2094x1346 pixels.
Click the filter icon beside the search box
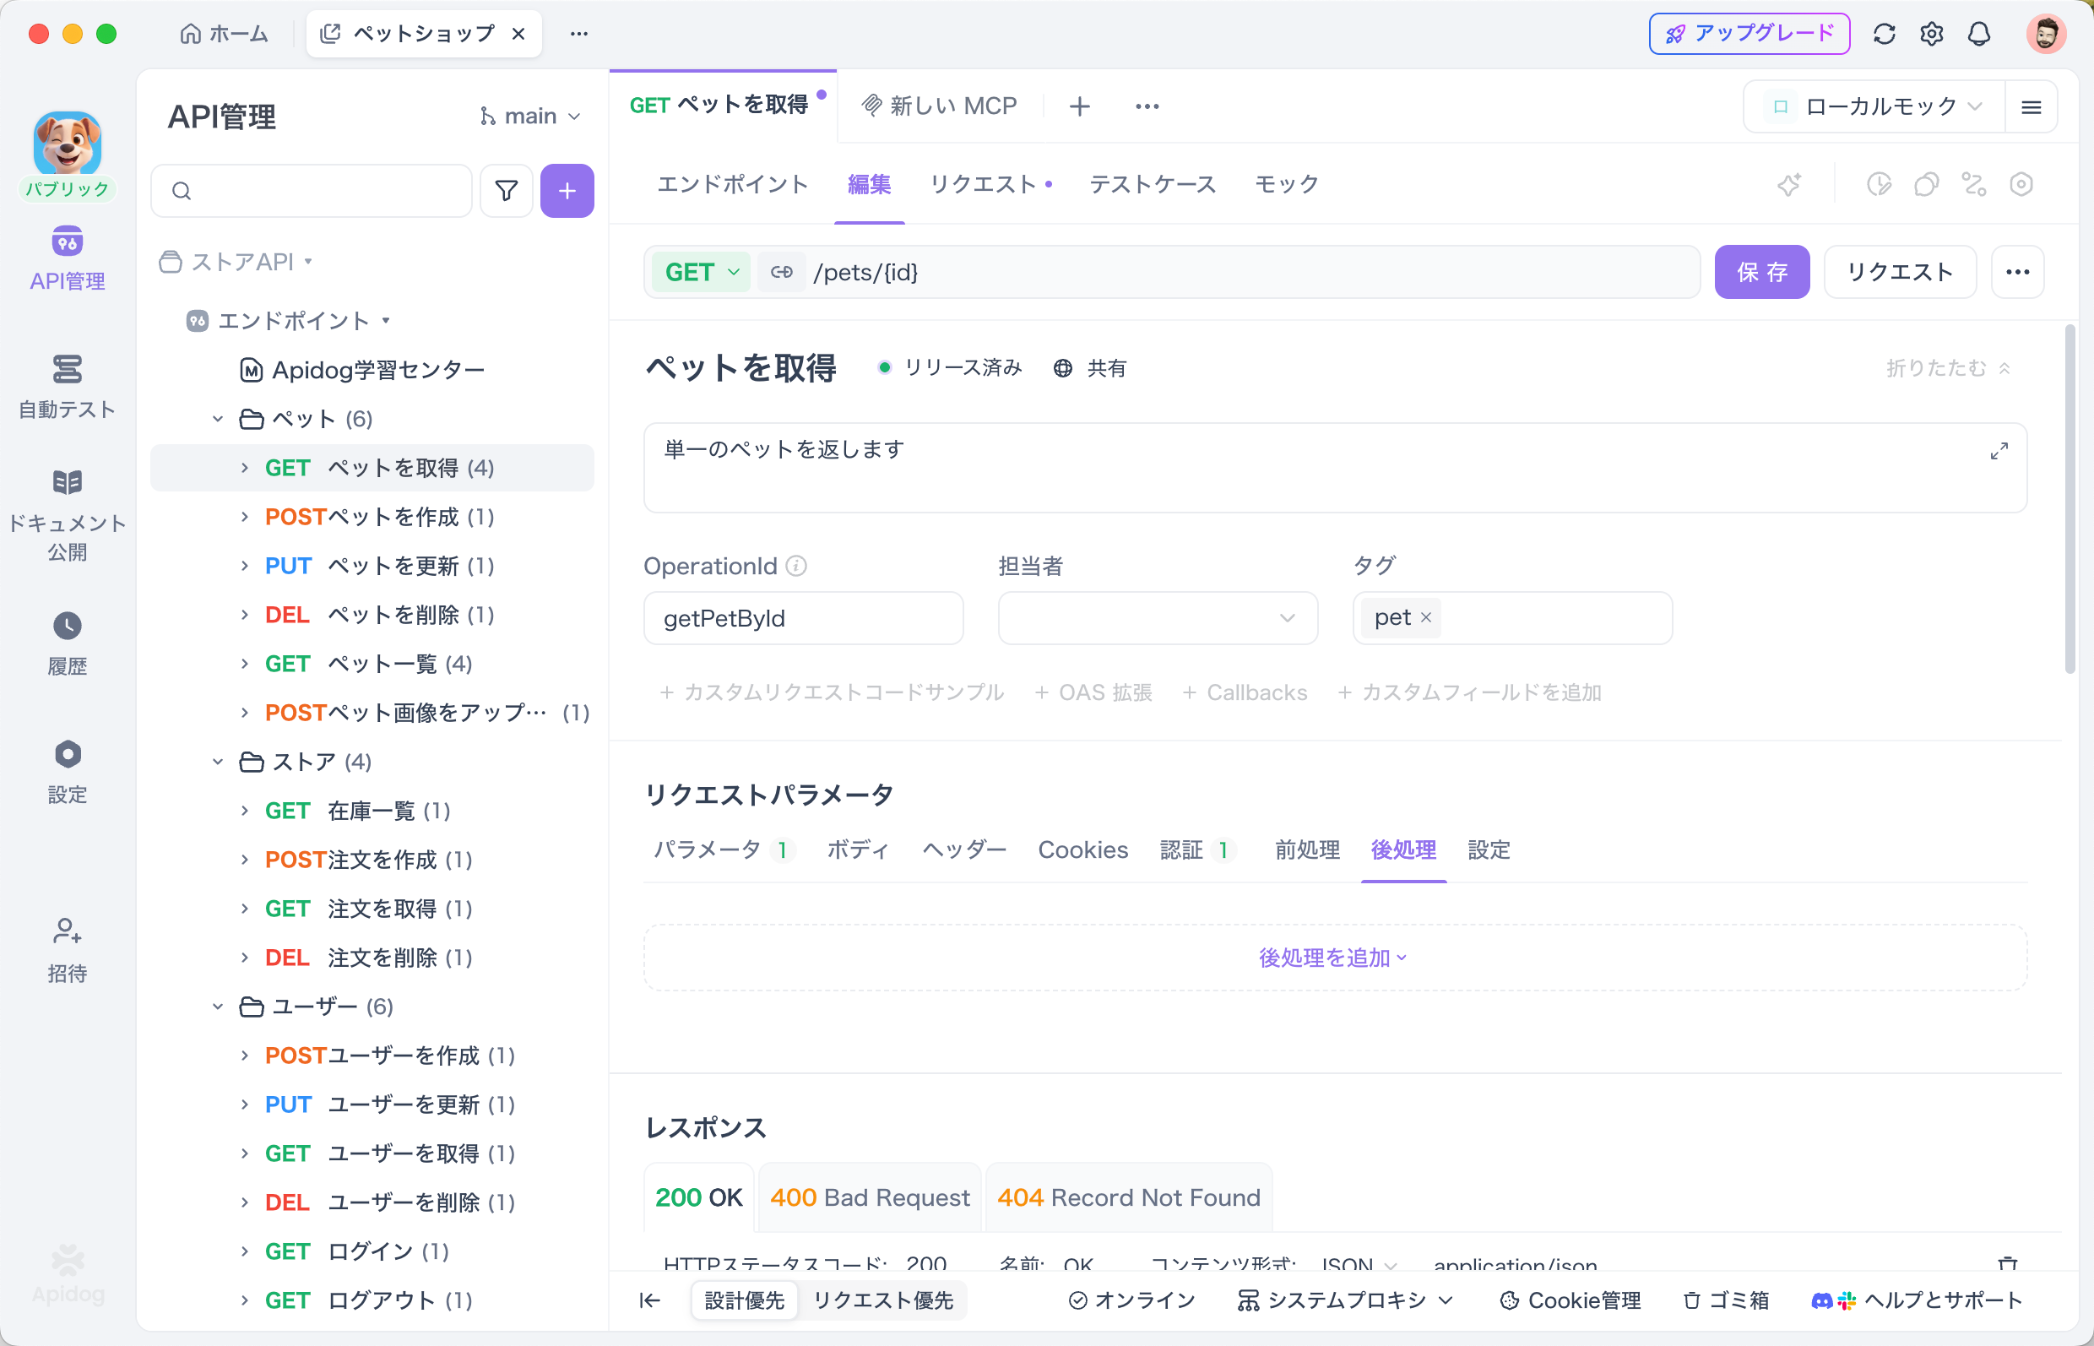[506, 191]
